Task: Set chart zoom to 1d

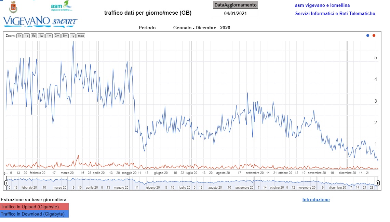Action: [x=27, y=36]
